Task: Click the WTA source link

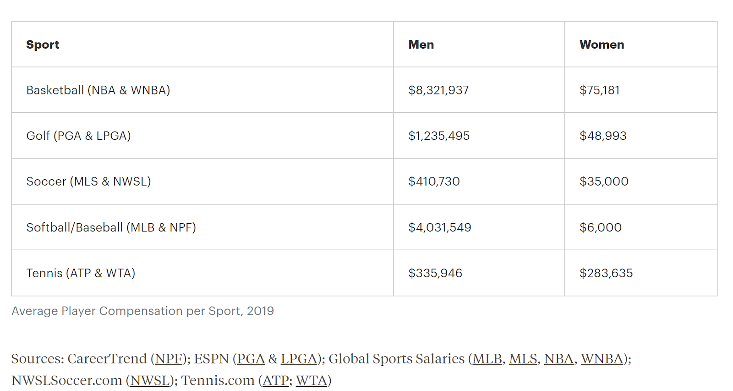Action: tap(312, 380)
